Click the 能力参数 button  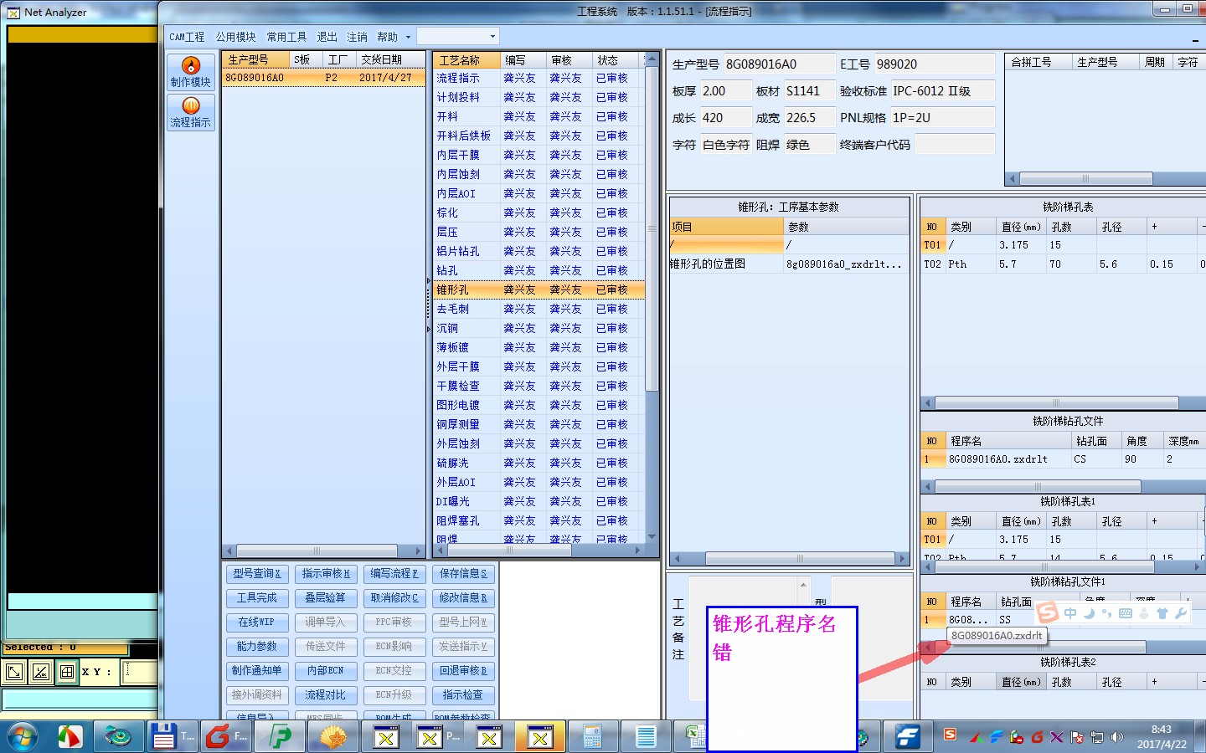pos(257,647)
